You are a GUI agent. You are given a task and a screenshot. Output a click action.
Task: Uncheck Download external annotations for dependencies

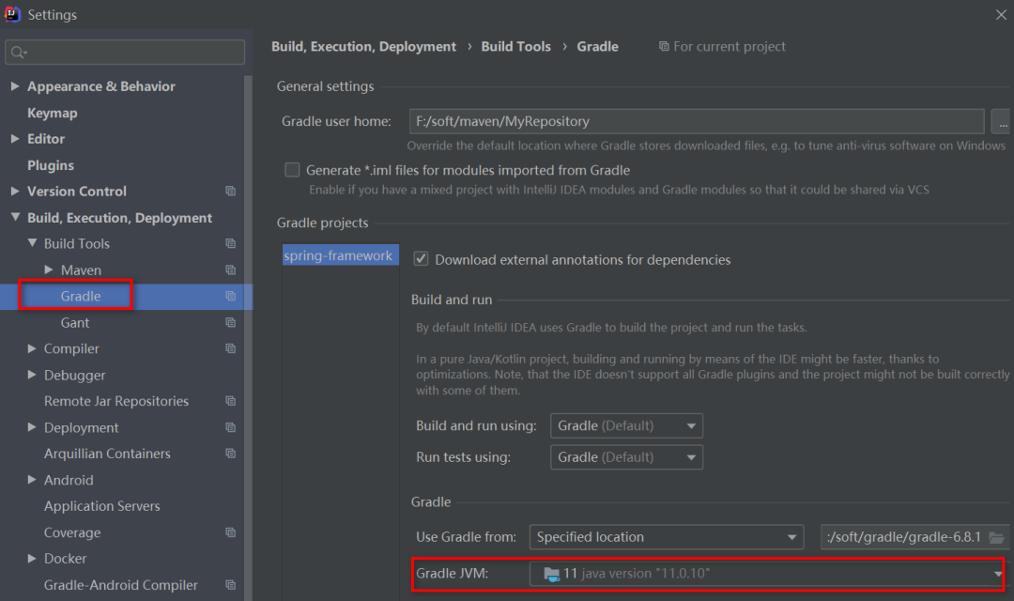(421, 259)
